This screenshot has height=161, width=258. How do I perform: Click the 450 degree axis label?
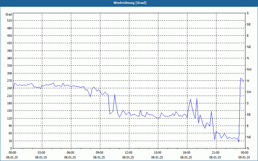10,36
